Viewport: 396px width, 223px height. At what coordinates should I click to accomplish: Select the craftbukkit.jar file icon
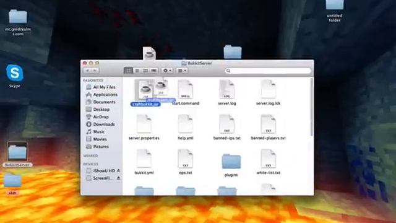coord(145,89)
